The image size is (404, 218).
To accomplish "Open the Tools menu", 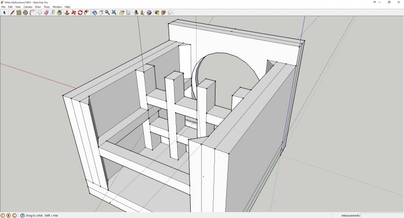I will coord(47,7).
